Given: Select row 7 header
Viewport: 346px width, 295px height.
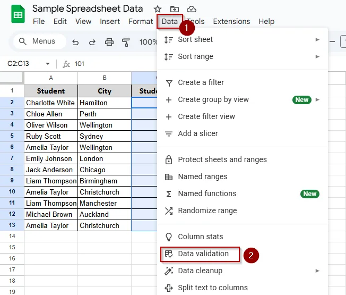Looking at the screenshot, I should pos(12,158).
